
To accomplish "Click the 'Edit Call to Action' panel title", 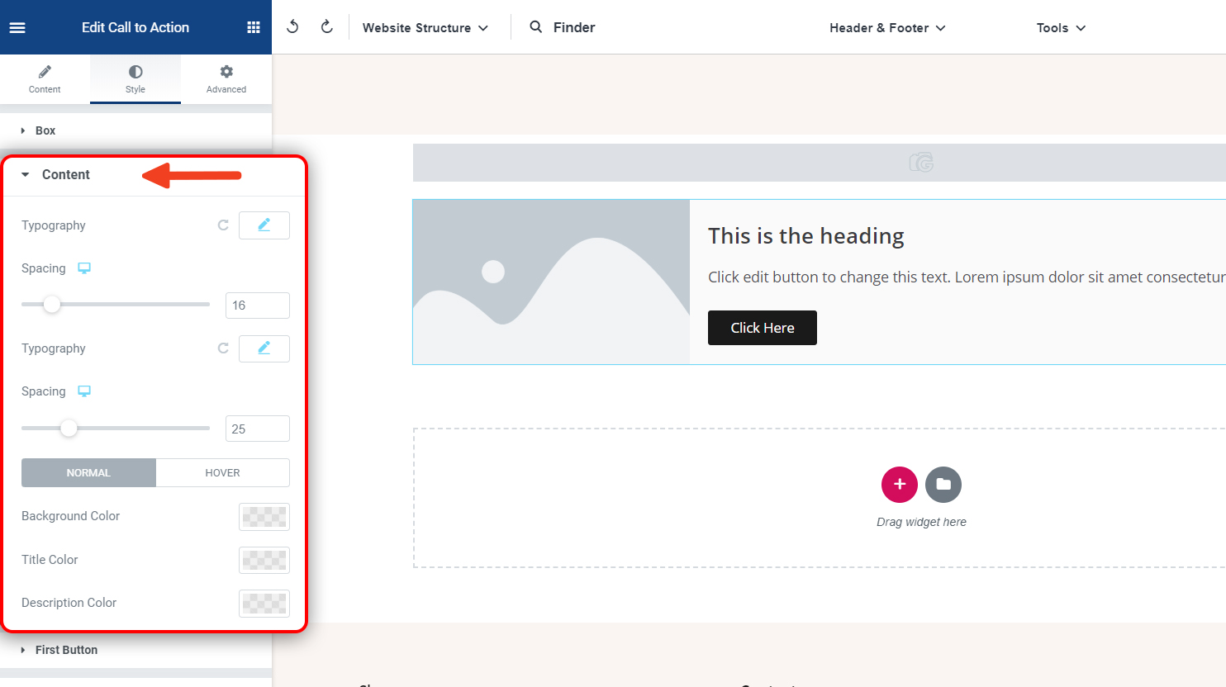I will tap(135, 27).
